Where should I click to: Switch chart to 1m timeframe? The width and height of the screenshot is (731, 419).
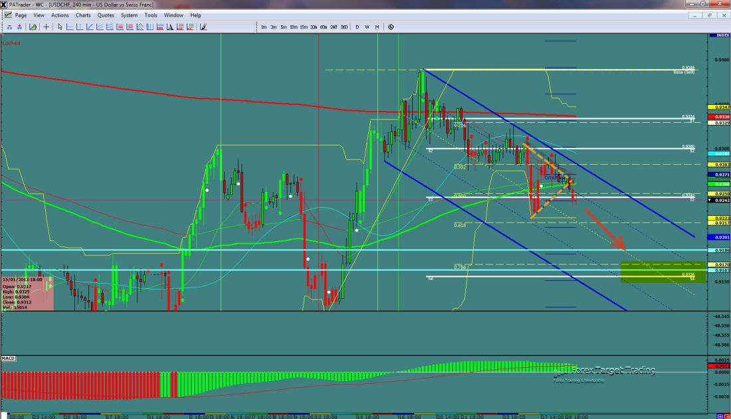264,27
